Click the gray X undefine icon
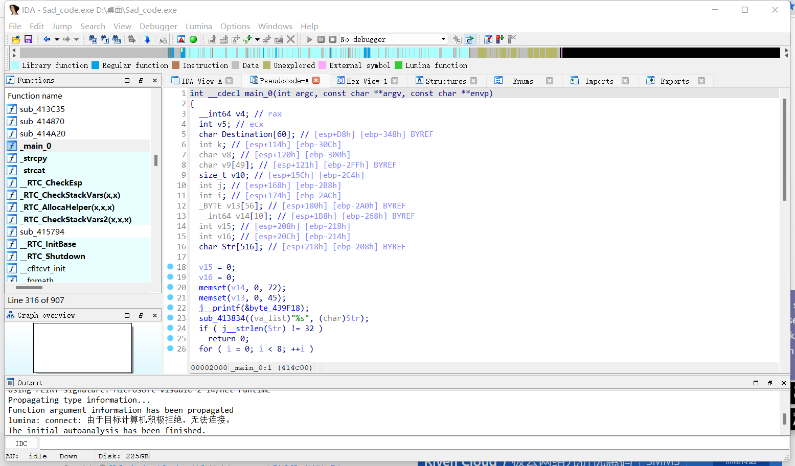Image resolution: width=795 pixels, height=466 pixels. (x=290, y=39)
